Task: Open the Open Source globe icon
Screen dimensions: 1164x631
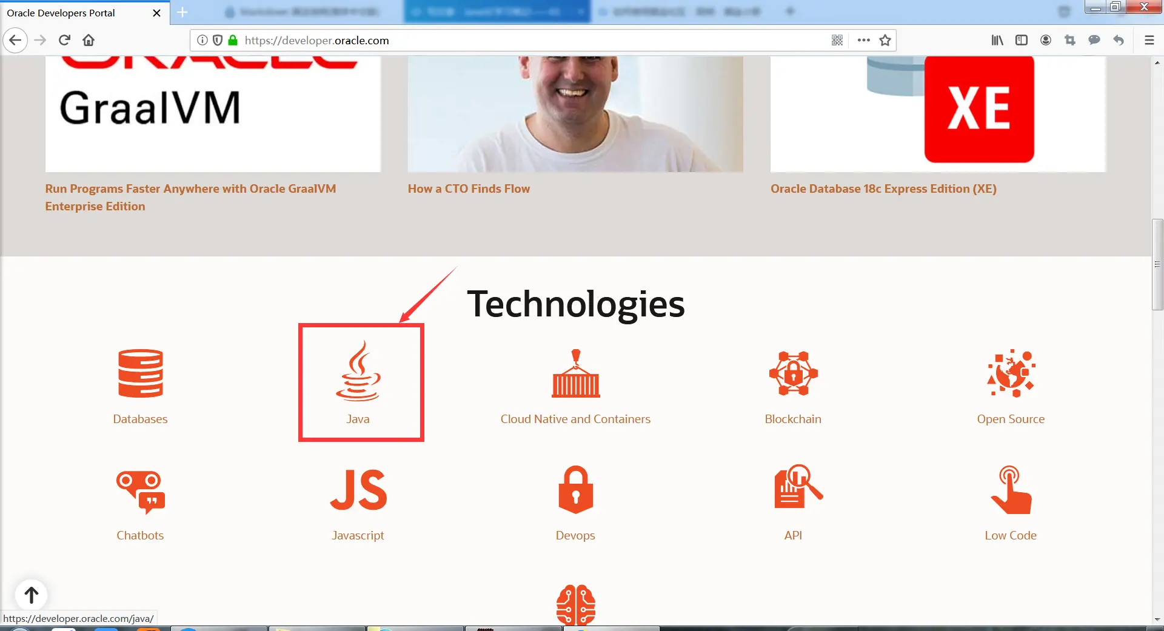Action: point(1011,373)
